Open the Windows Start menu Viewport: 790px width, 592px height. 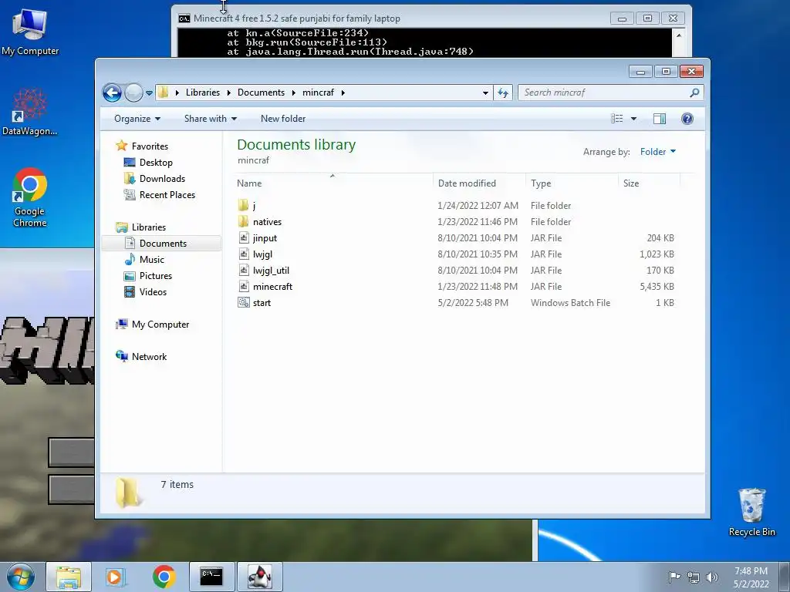coord(20,577)
